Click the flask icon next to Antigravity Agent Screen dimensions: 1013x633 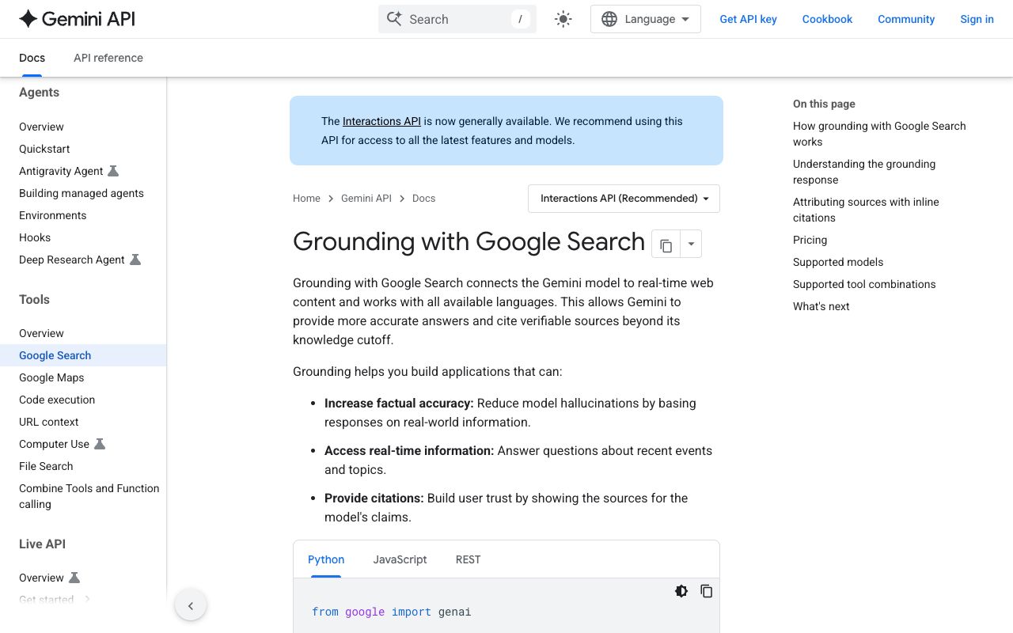[113, 171]
